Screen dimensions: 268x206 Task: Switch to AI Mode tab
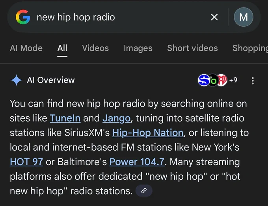click(x=26, y=48)
